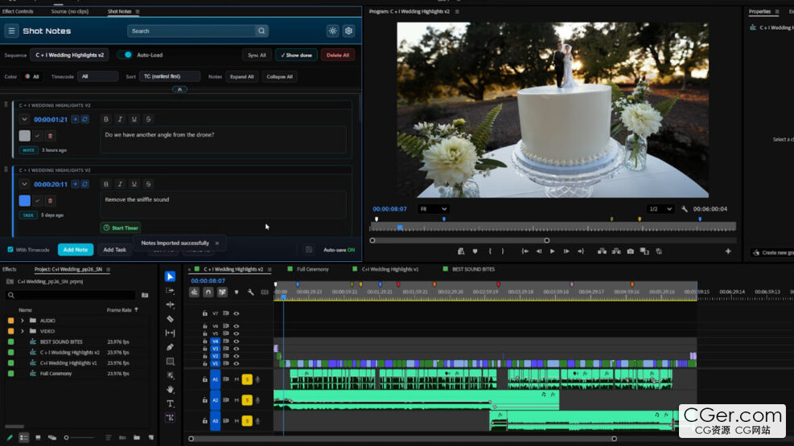794x446 pixels.
Task: Click the Delete All button
Action: click(x=338, y=55)
